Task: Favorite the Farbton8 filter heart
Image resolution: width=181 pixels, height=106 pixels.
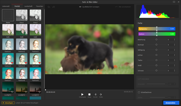Action: point(26,77)
